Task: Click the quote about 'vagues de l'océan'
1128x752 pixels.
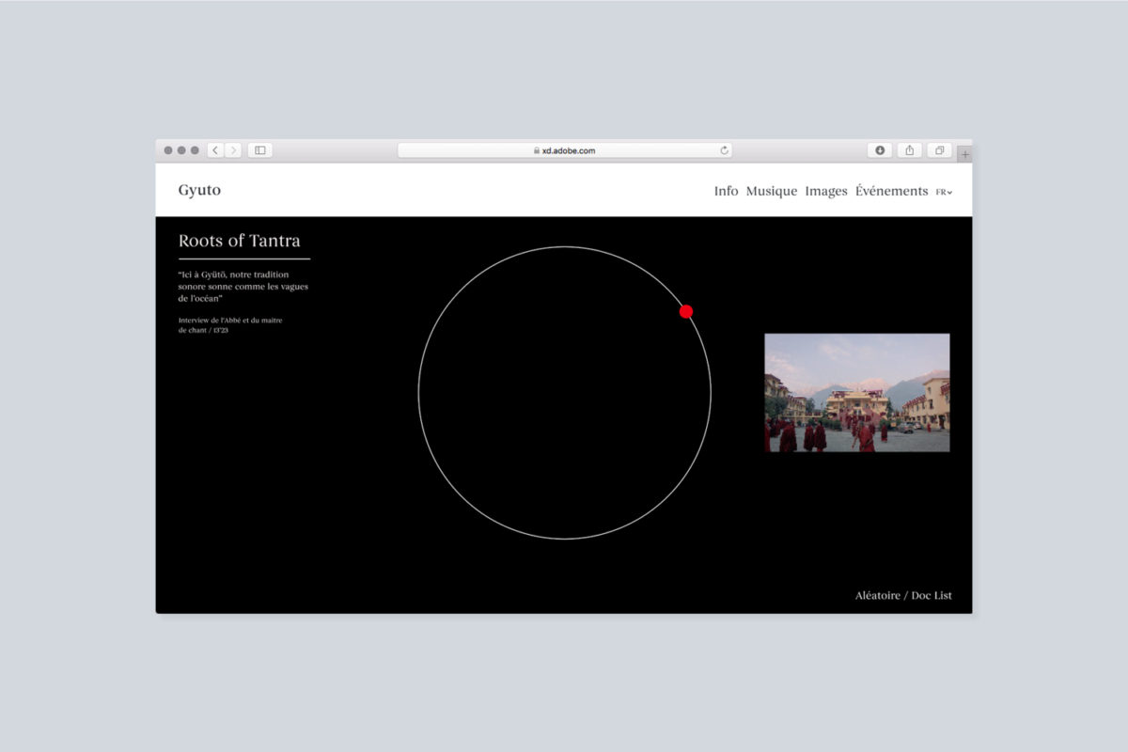Action: [243, 286]
